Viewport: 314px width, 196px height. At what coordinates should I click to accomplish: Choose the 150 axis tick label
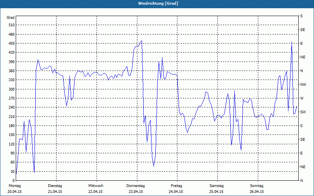coord(12,135)
